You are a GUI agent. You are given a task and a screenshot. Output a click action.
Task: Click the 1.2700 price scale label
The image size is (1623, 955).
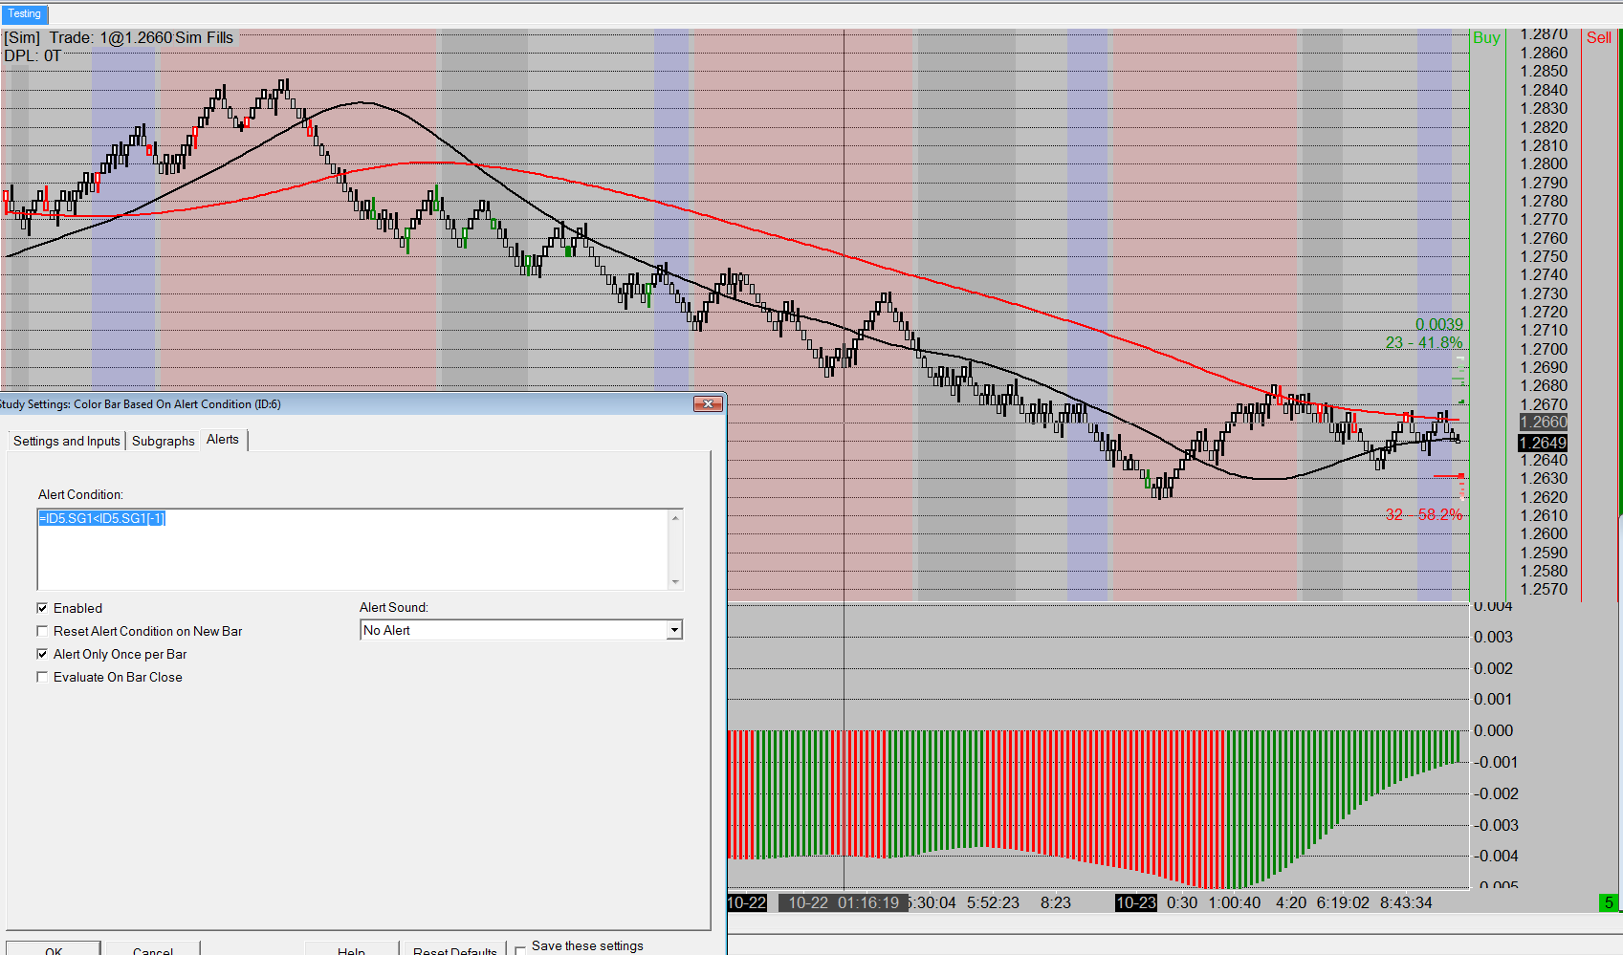[1544, 350]
